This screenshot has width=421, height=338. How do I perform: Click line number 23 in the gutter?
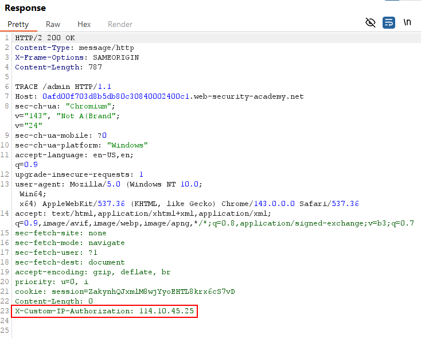pyautogui.click(x=6, y=311)
